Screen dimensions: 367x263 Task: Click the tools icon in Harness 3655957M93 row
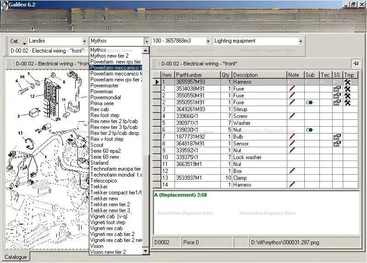click(x=348, y=82)
